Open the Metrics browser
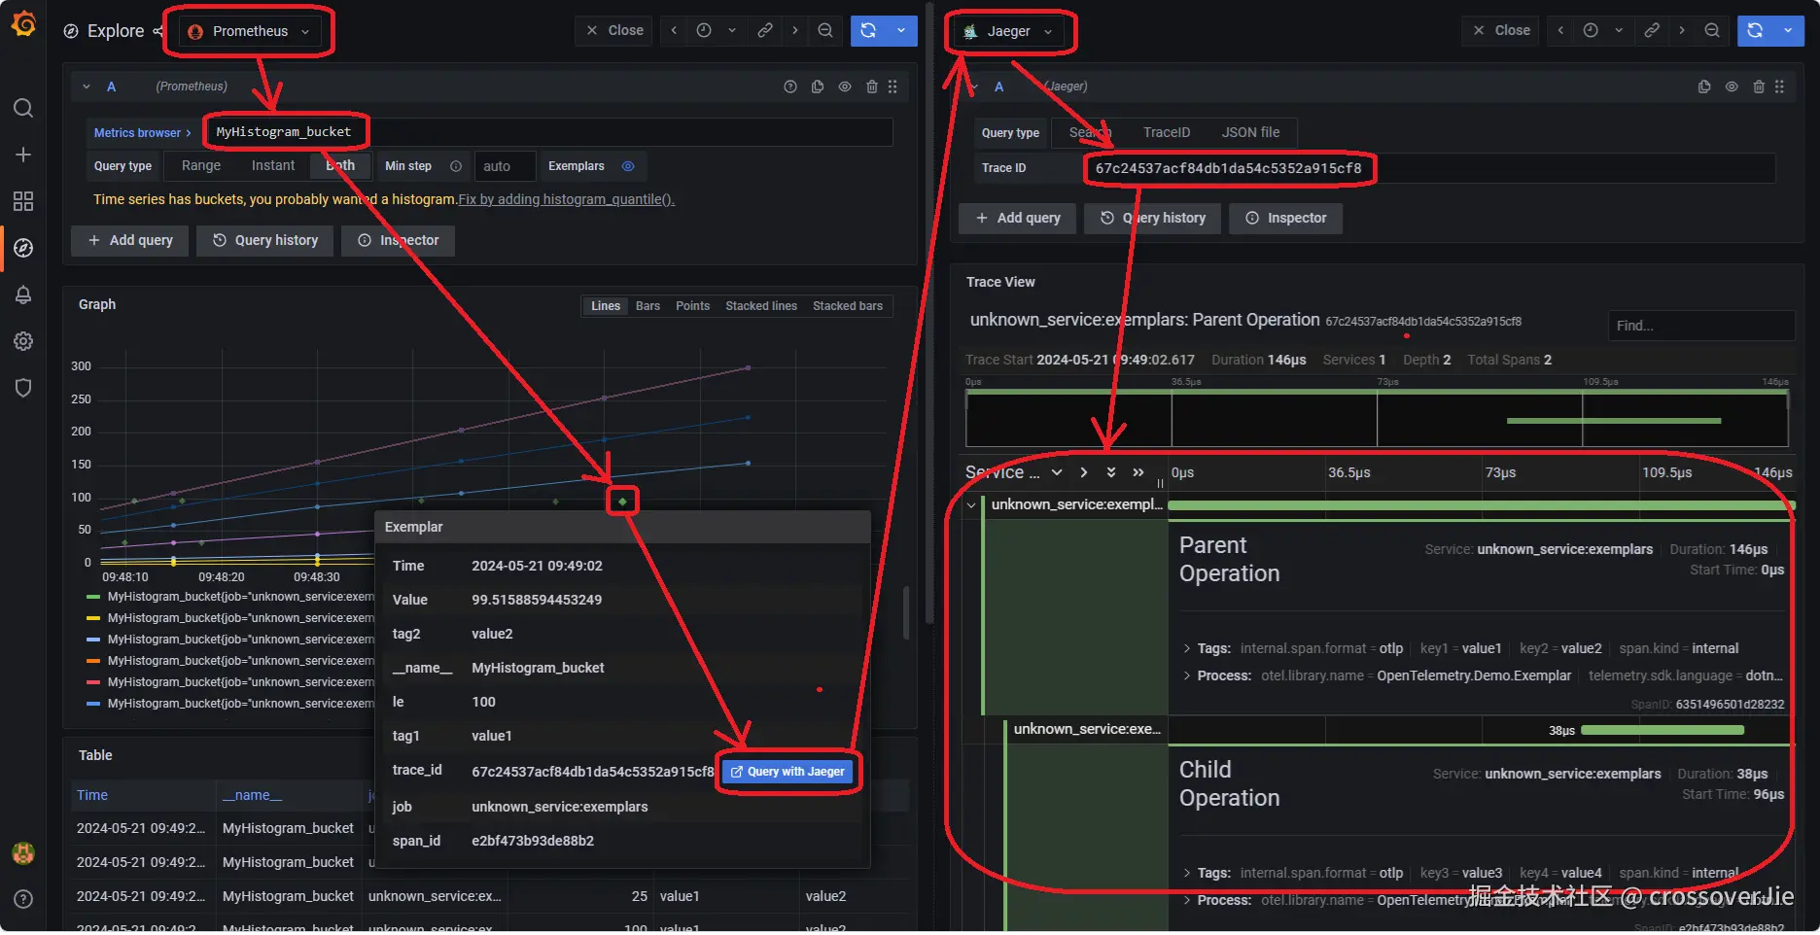This screenshot has width=1820, height=935. pos(142,132)
